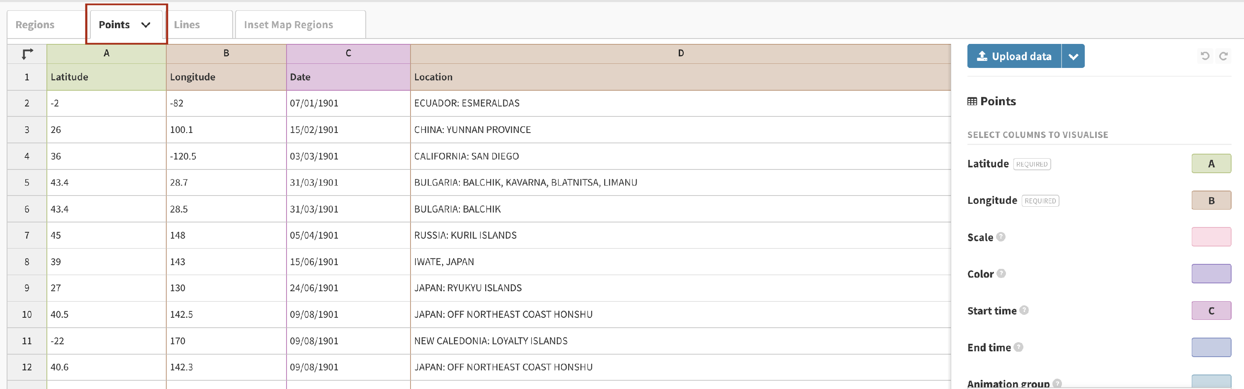This screenshot has height=389, width=1244.
Task: Open the Lines tab
Action: [x=187, y=24]
